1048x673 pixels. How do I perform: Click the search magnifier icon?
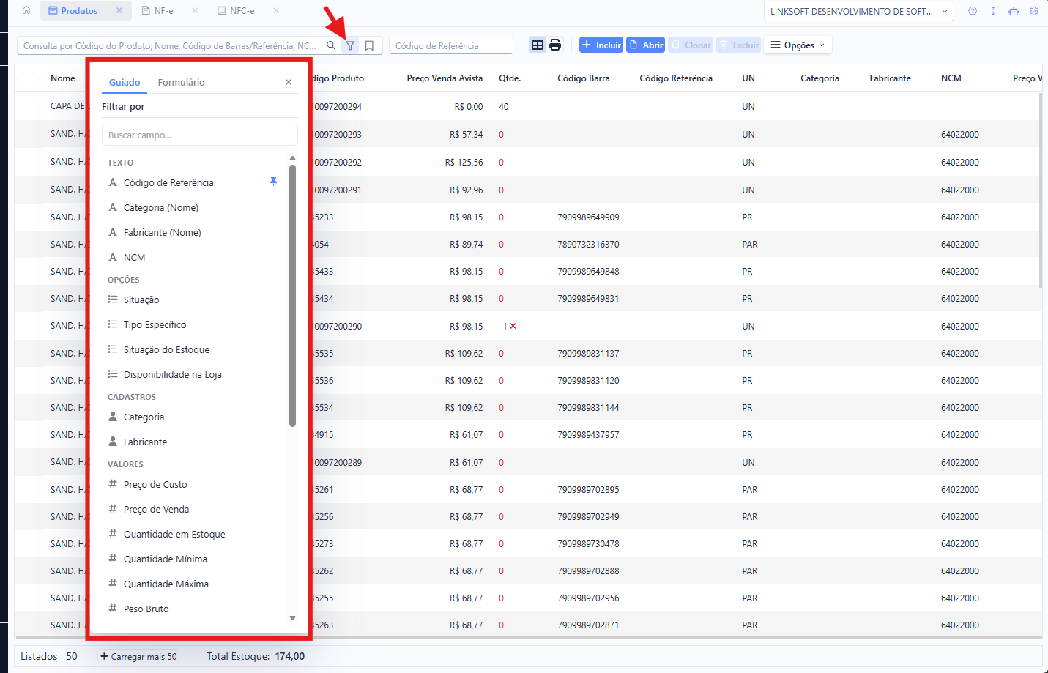(331, 45)
